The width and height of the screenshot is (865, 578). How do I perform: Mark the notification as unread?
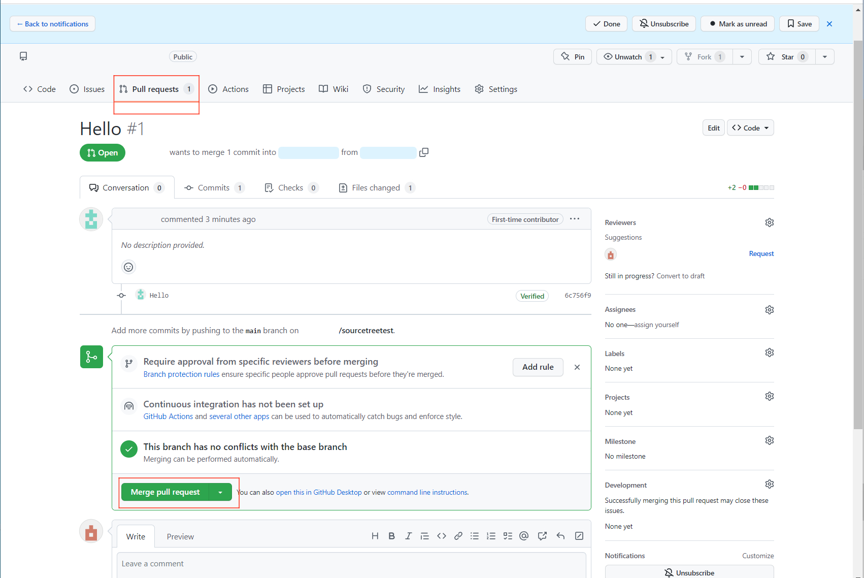pyautogui.click(x=738, y=24)
